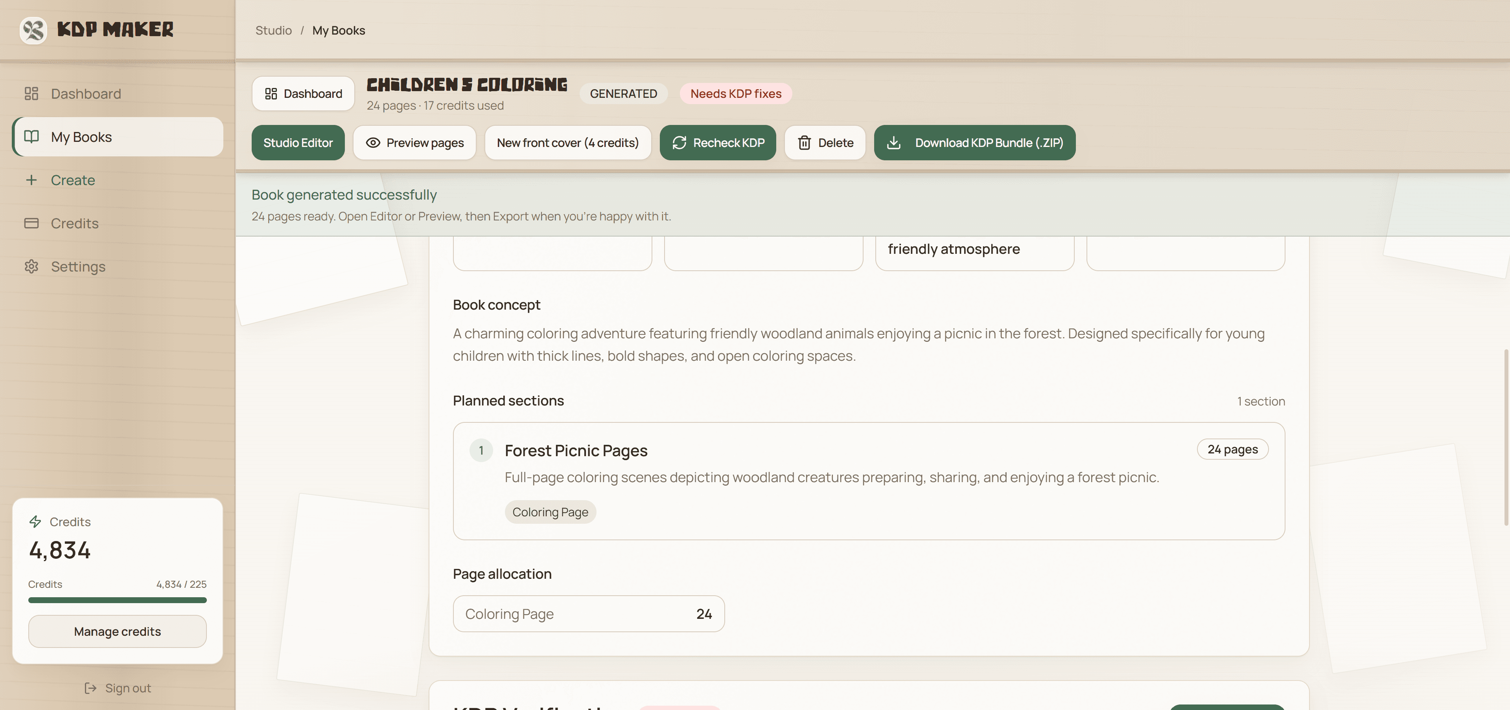Screen dimensions: 1510x710
Task: Click the Credits card icon in sidebar
Action: tap(31, 223)
